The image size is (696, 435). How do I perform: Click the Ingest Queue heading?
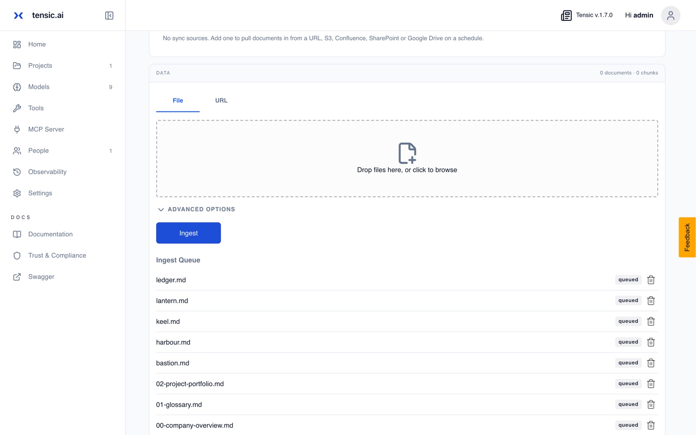tap(178, 260)
